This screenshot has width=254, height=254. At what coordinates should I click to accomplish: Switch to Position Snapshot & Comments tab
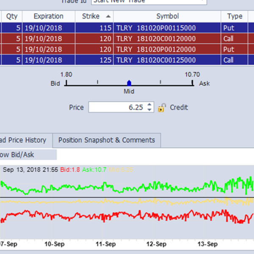tap(107, 140)
